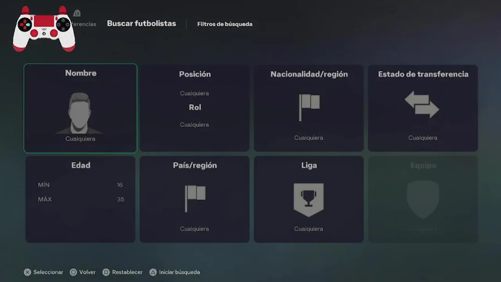Click the square button icon beside Restablecer
Screen dimensions: 501x282
pos(106,272)
